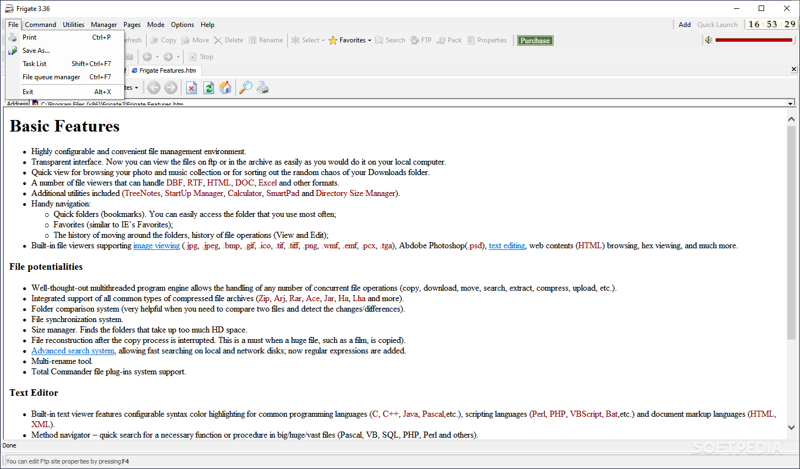Click the Stop loading icon

[x=192, y=57]
